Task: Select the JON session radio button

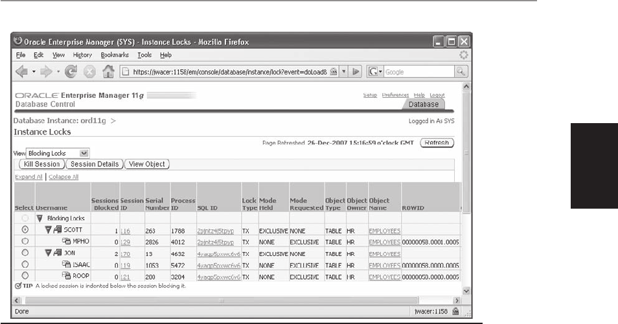Action: click(x=25, y=253)
